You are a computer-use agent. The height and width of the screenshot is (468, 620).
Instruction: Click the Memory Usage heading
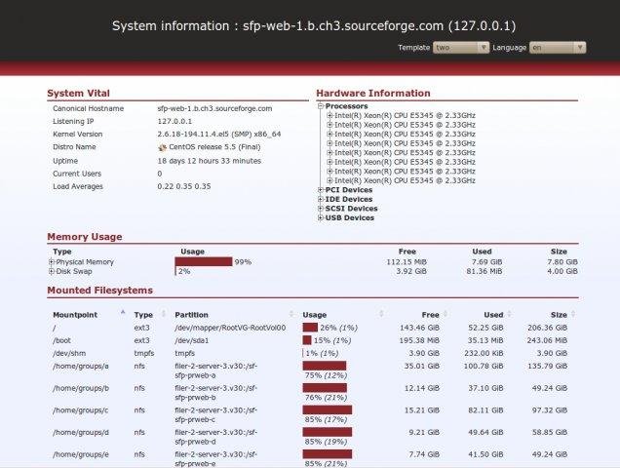pos(85,237)
